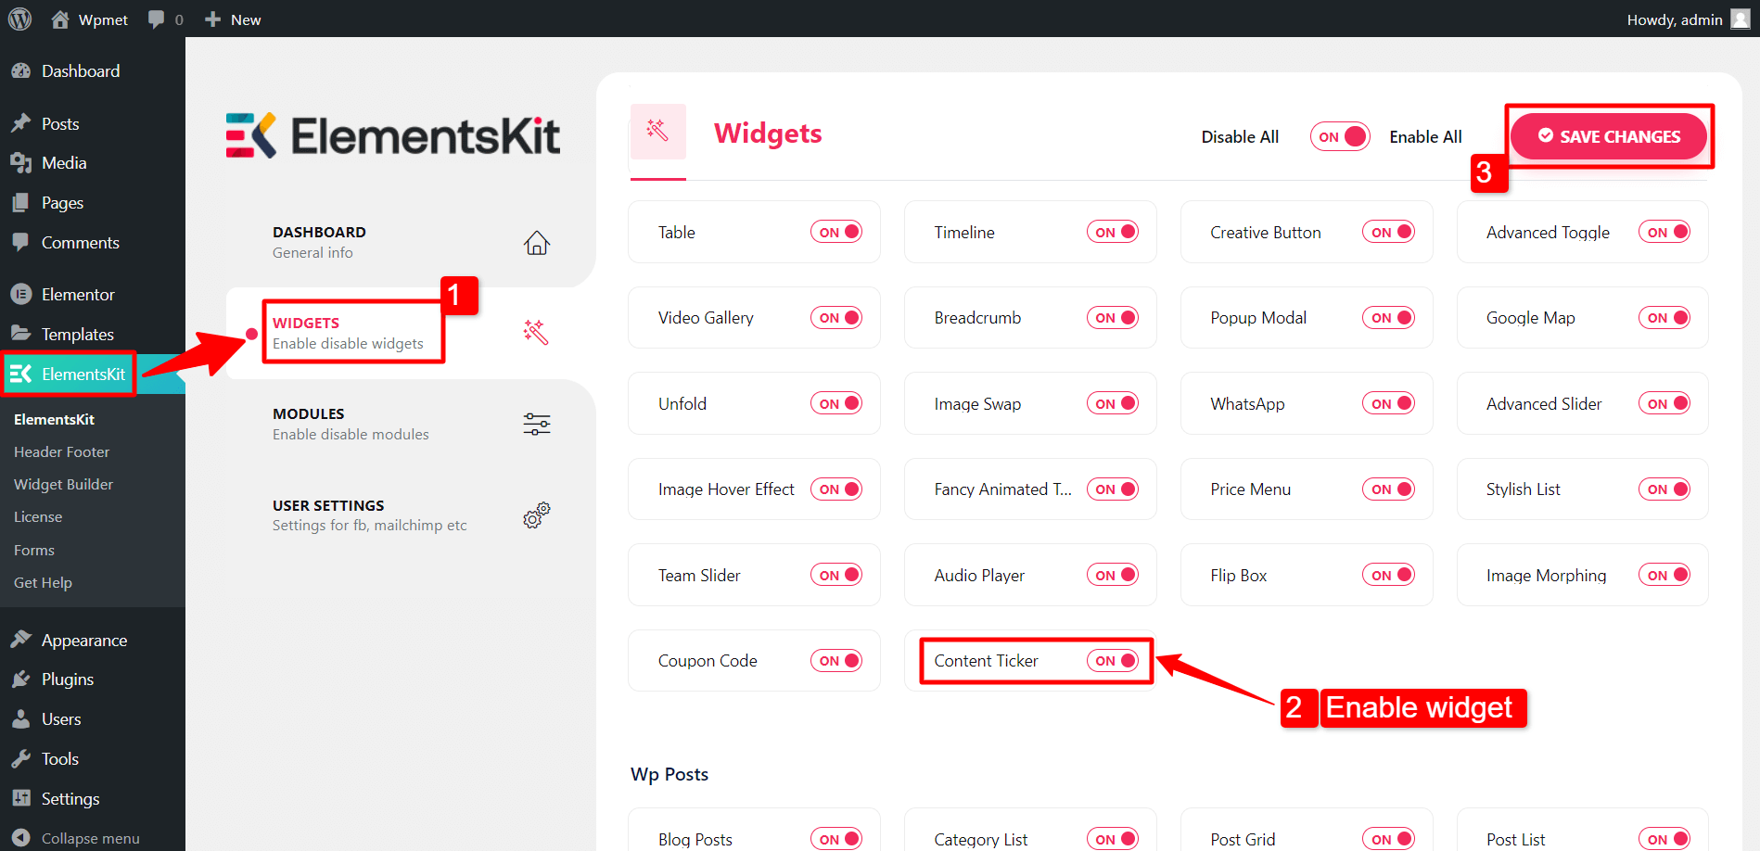1760x851 pixels.
Task: Click the ElementsKit logo
Action: [393, 136]
